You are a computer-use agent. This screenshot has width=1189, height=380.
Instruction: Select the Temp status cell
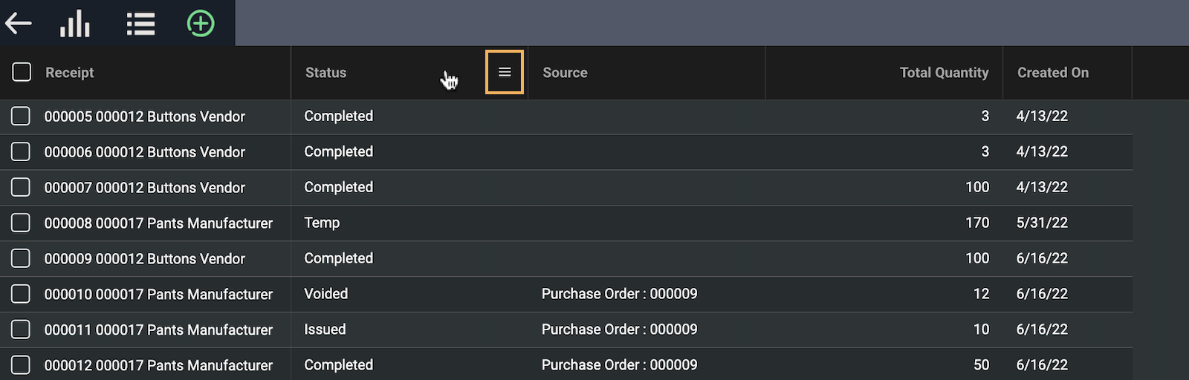click(x=322, y=223)
